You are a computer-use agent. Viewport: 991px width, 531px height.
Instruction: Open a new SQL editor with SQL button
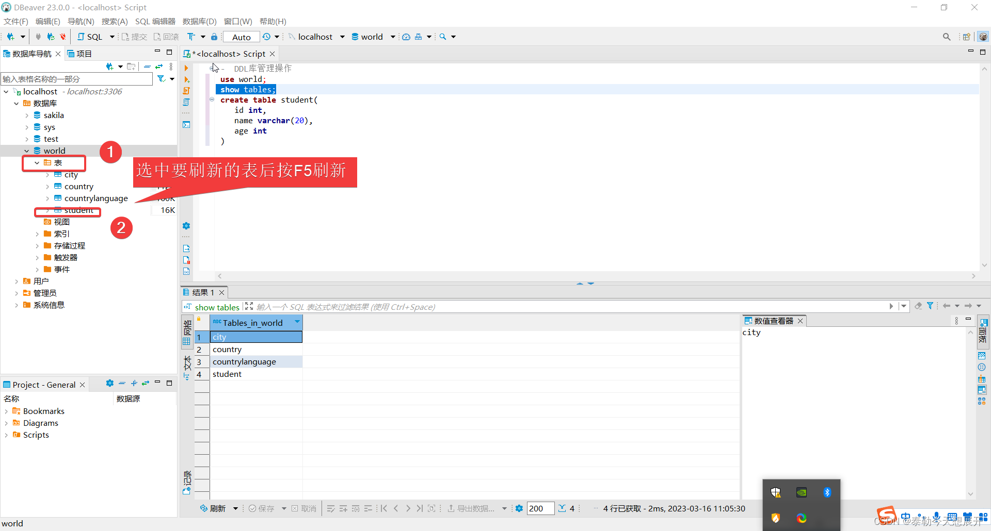(90, 37)
